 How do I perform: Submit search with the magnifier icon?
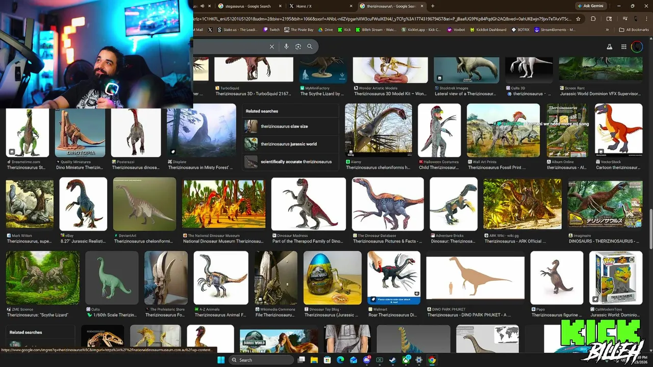pyautogui.click(x=310, y=46)
